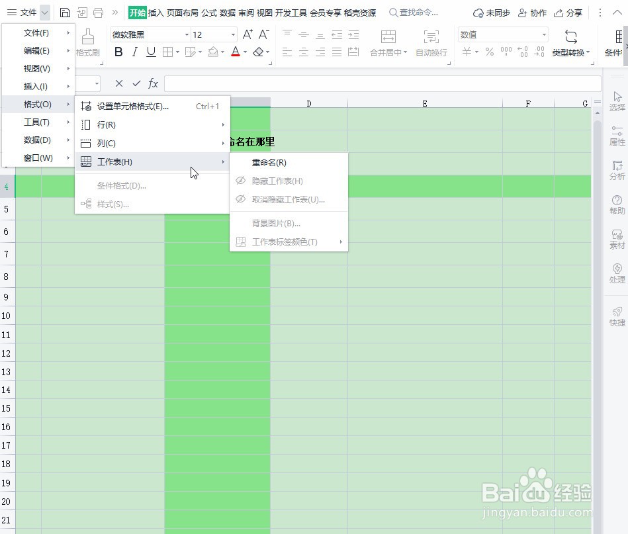Open the 数据(D) menu item
628x534 pixels.
coord(38,140)
